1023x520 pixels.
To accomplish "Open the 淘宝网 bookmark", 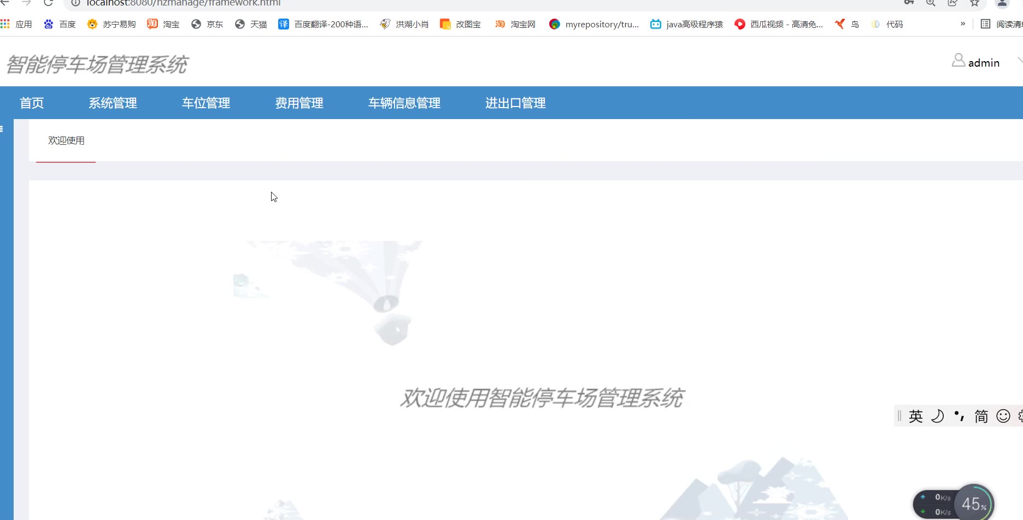I will click(x=515, y=24).
